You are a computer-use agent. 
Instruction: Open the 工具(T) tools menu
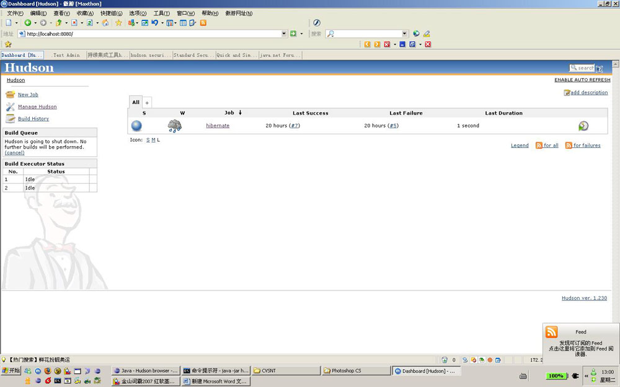coord(161,13)
